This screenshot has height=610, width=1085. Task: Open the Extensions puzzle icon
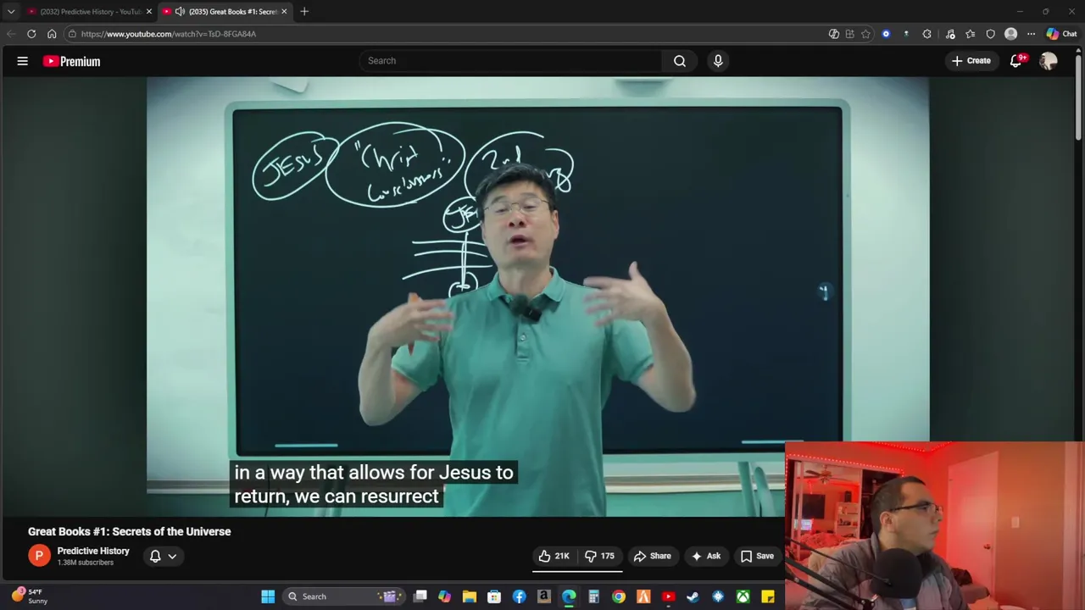[x=926, y=34]
